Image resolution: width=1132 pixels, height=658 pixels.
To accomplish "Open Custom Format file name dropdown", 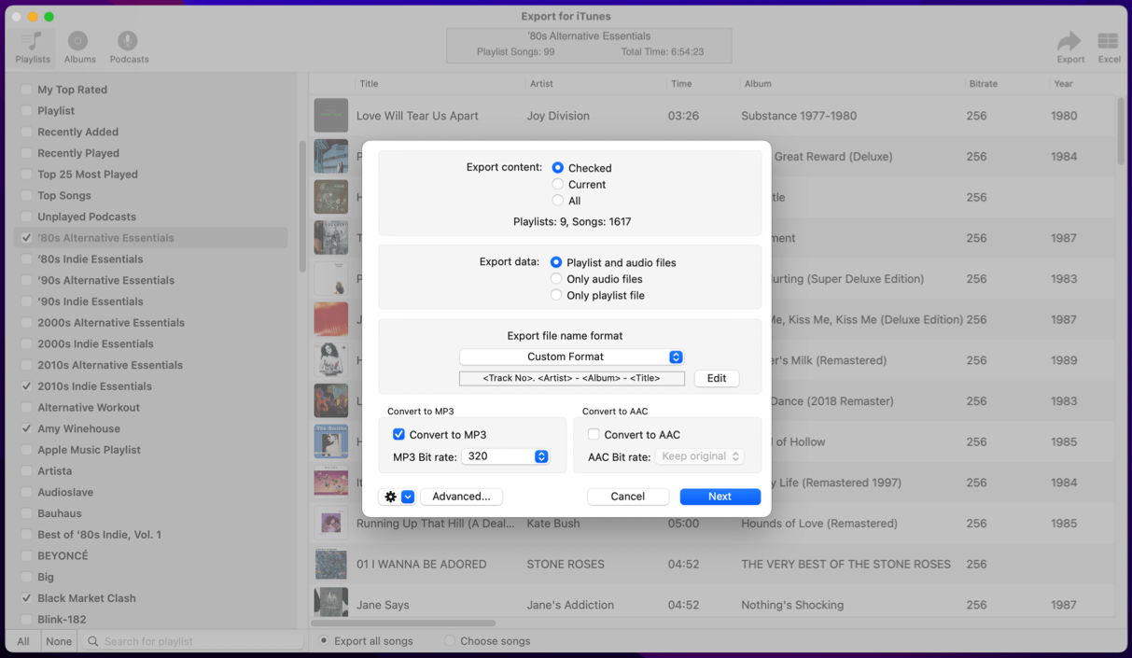I will tap(572, 357).
